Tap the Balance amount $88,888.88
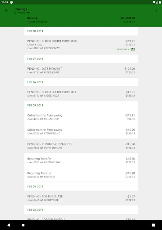Screen dimensions: 162x230 (127, 18)
